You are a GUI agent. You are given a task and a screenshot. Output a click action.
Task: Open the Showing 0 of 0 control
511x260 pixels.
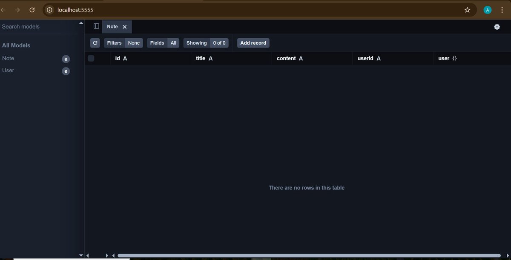click(206, 43)
